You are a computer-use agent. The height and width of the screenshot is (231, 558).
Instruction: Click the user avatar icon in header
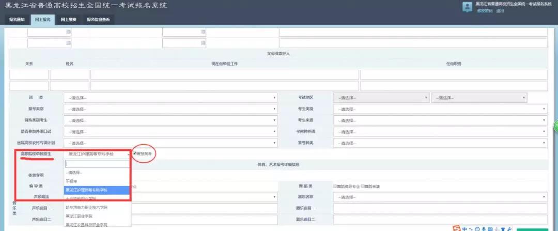(x=468, y=6)
